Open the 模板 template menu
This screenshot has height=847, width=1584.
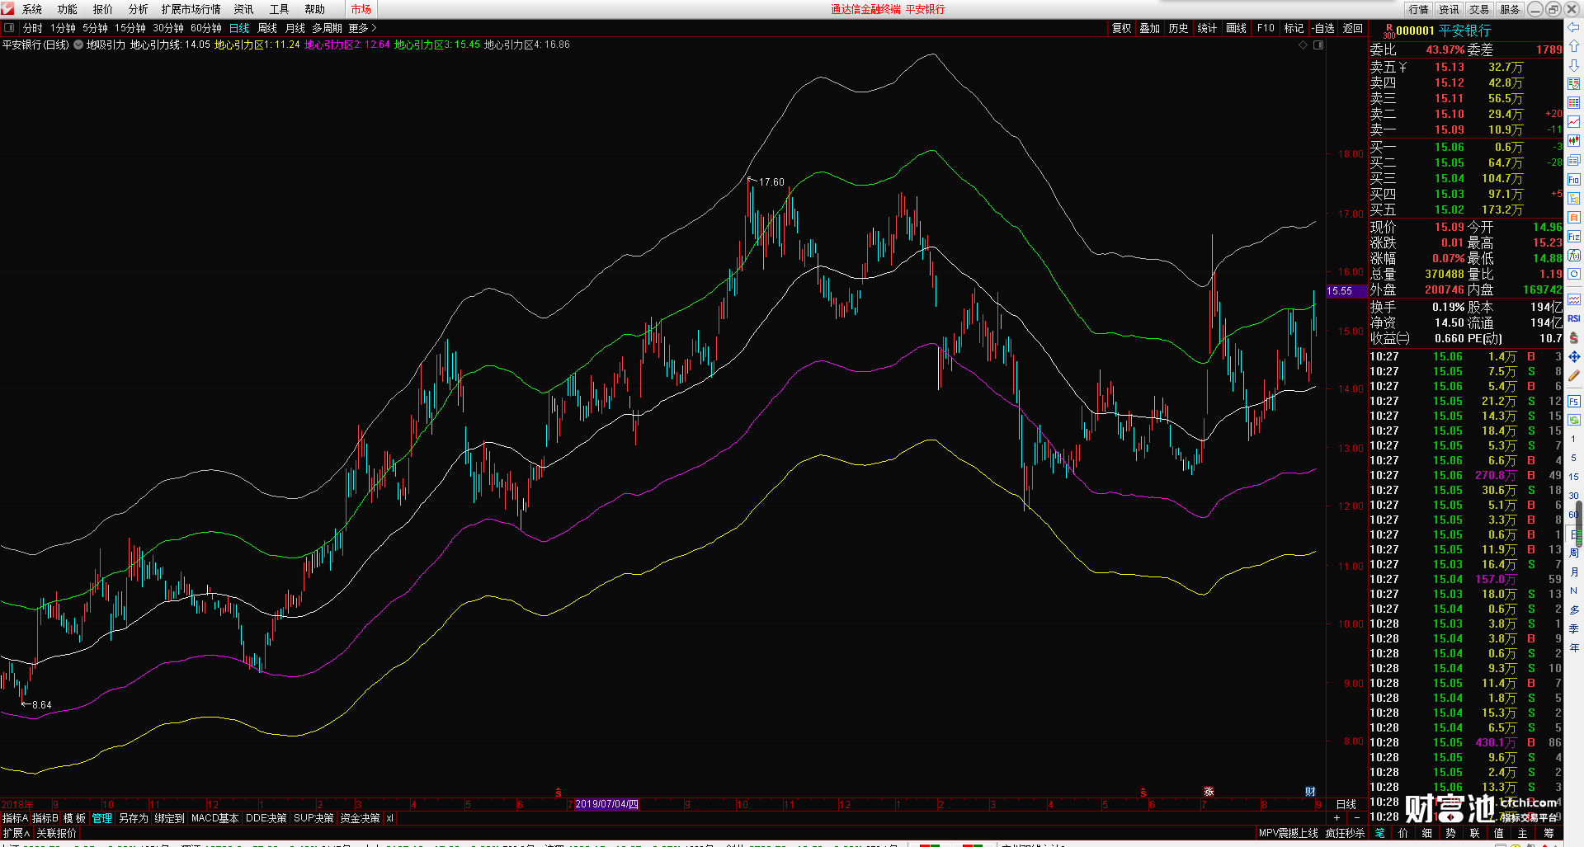pyautogui.click(x=75, y=818)
